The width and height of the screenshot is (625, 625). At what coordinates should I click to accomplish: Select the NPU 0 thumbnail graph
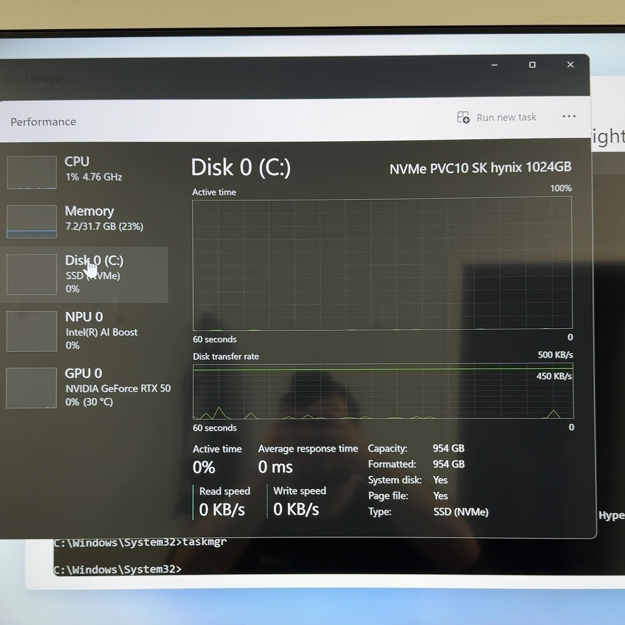(x=32, y=331)
